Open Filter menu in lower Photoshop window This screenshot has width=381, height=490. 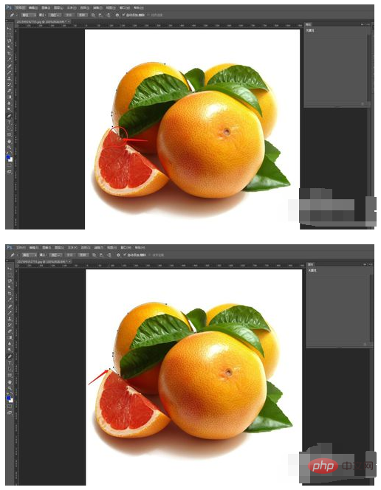98,247
